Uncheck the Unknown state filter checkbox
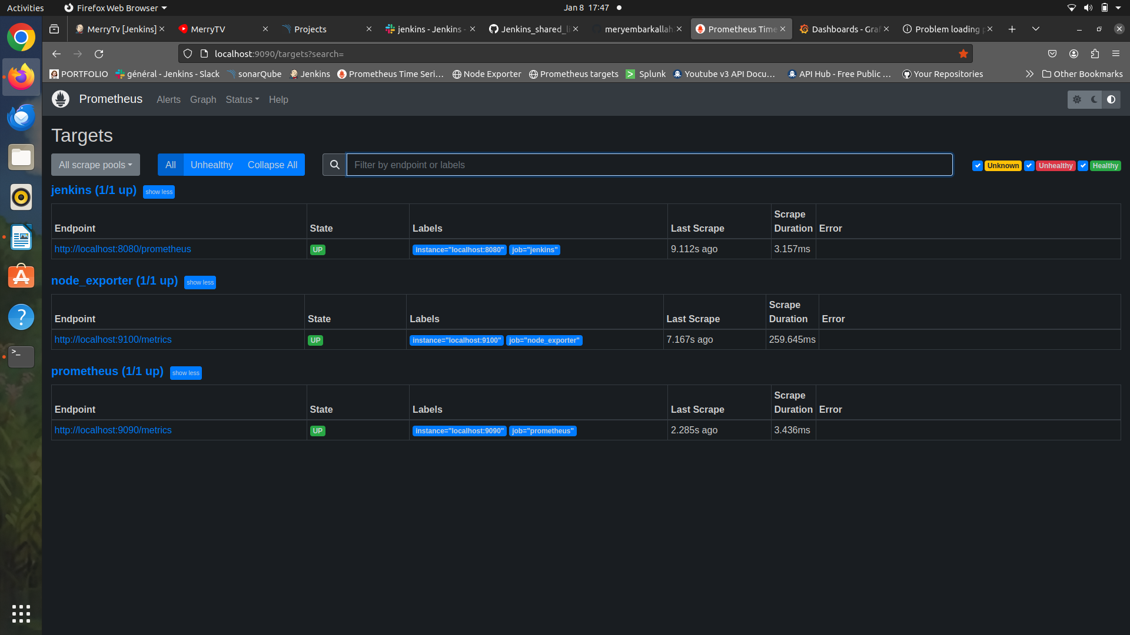The height and width of the screenshot is (635, 1130). tap(978, 166)
